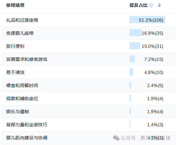Viewport: 176px width, 145px height.
Task: Select the 4.8%(10) value
Action: point(154,72)
